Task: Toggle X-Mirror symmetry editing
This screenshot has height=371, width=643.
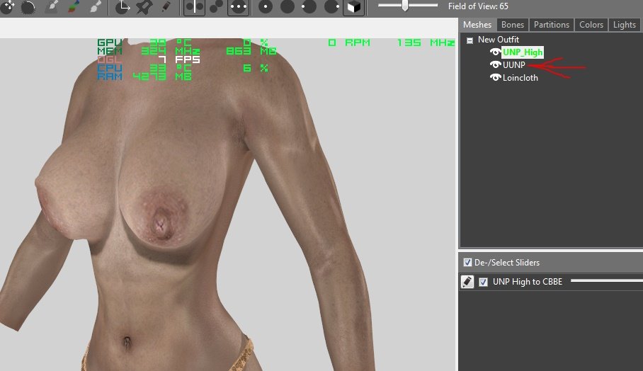Action: pos(194,6)
